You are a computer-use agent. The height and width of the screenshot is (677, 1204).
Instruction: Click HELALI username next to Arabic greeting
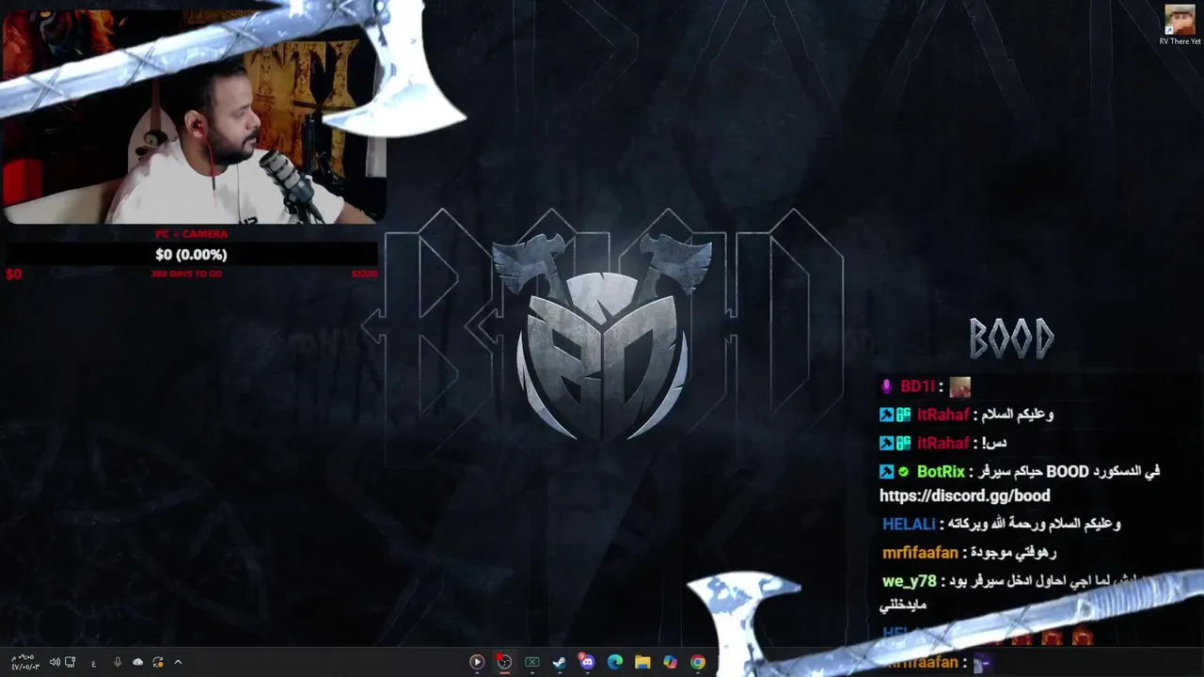coord(909,525)
